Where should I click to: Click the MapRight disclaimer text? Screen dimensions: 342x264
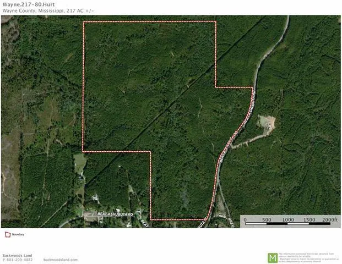[x=308, y=257]
